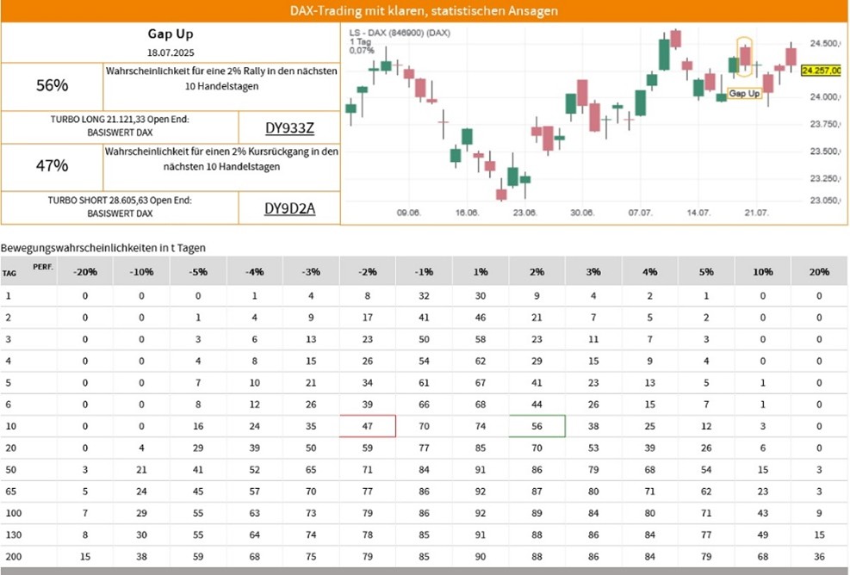
Task: Click row label 65 in the TAG column
Action: (x=11, y=492)
